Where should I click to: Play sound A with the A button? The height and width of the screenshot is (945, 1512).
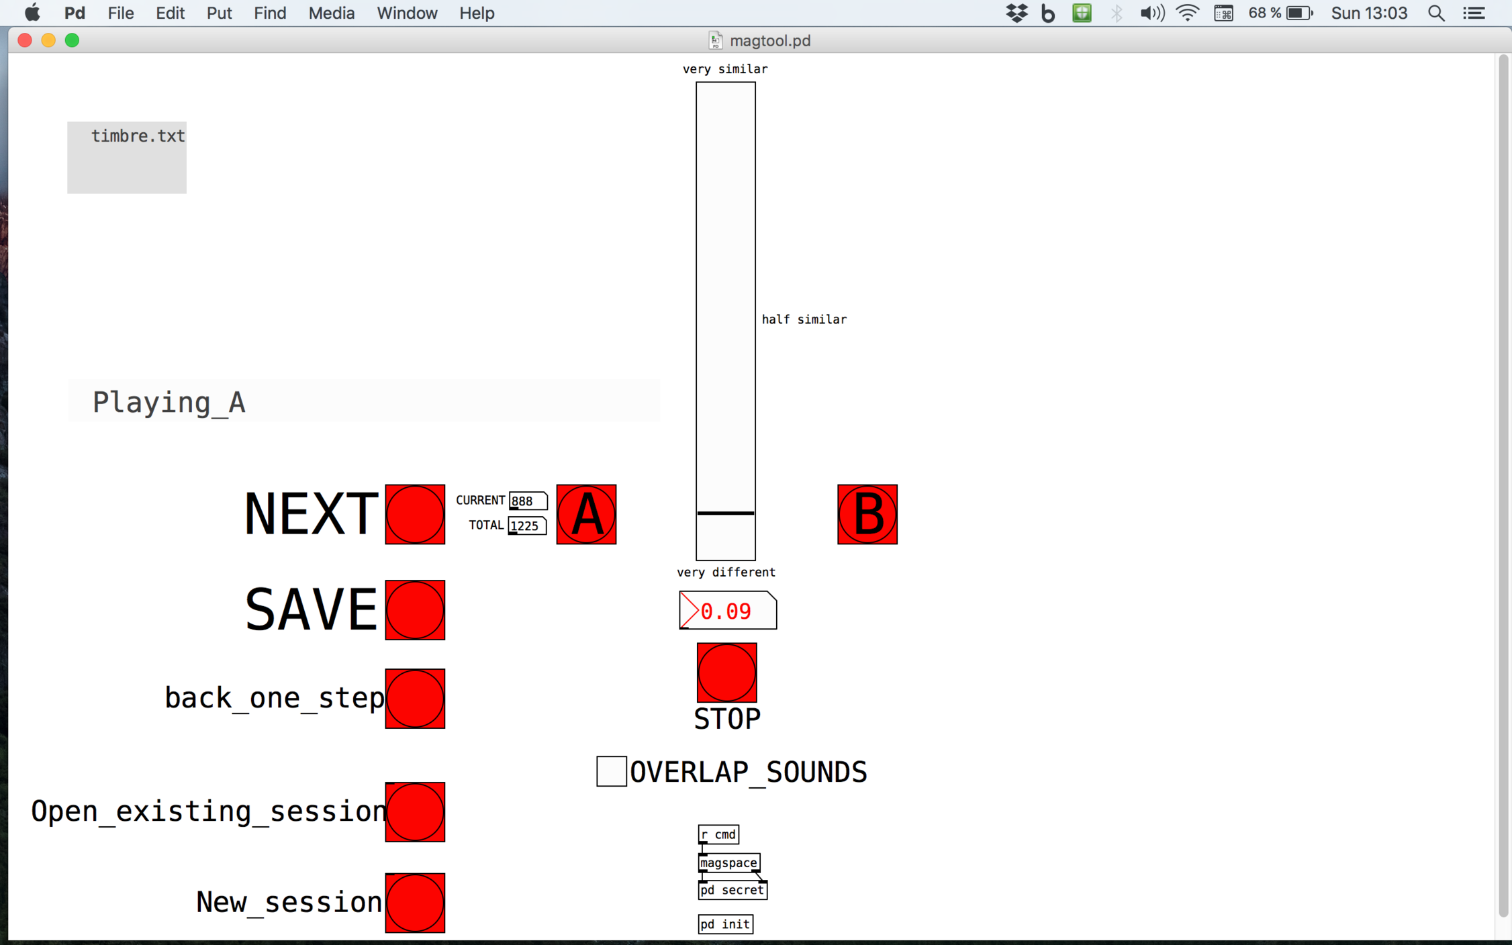[585, 514]
